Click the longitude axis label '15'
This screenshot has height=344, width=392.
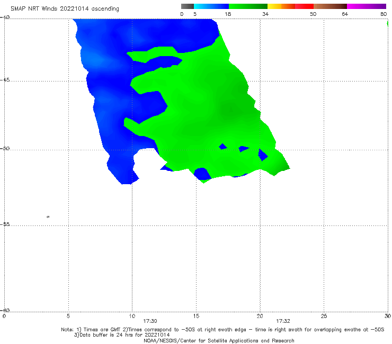(x=196, y=316)
